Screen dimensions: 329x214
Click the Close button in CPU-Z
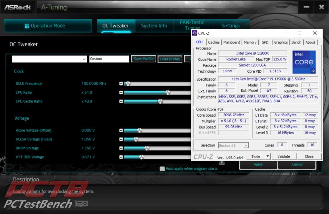tap(309, 157)
